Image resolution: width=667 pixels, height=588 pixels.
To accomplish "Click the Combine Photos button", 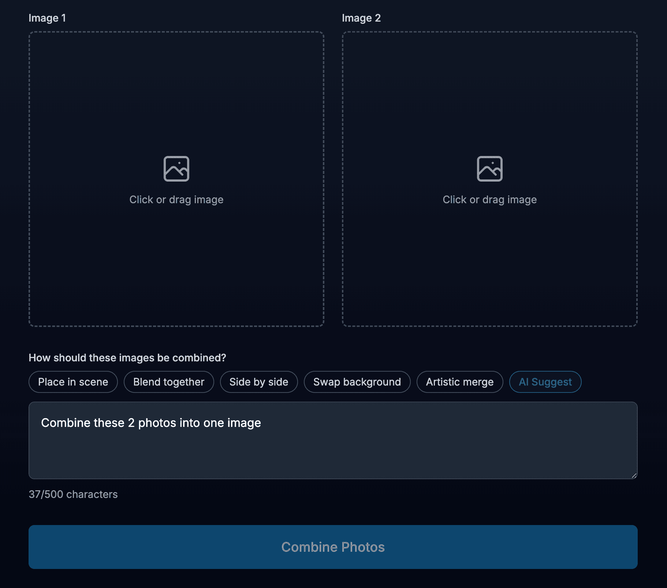I will click(x=333, y=547).
